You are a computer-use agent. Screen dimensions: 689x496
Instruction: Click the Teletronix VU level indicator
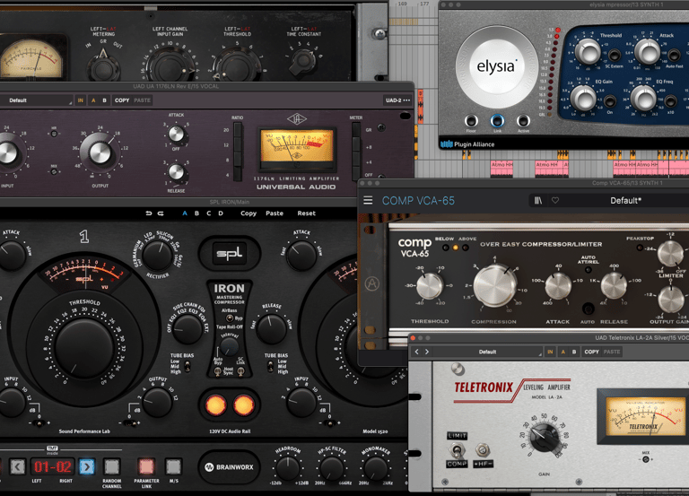644,417
